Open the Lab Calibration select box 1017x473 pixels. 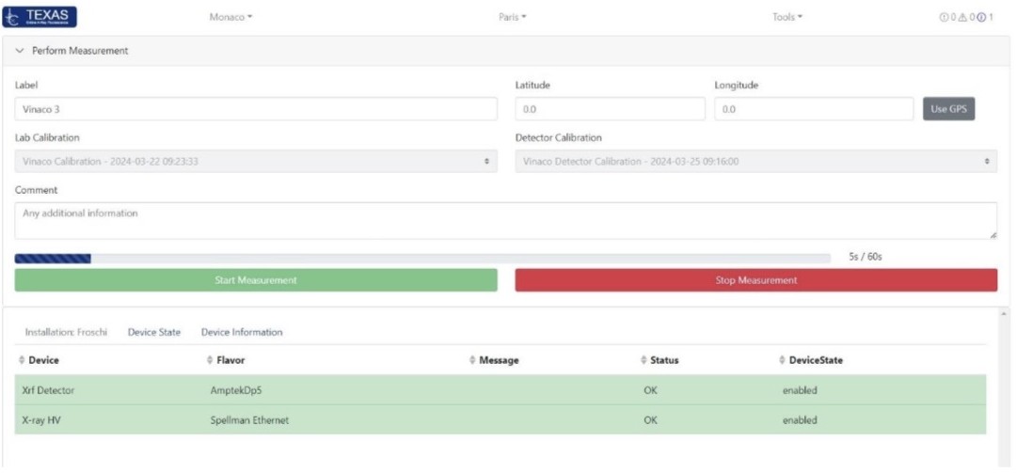click(x=255, y=162)
